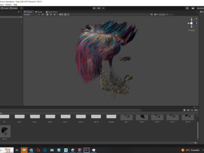Click the favorites star icon in Project
Image resolution: width=204 pixels, height=153 pixels.
192,110
